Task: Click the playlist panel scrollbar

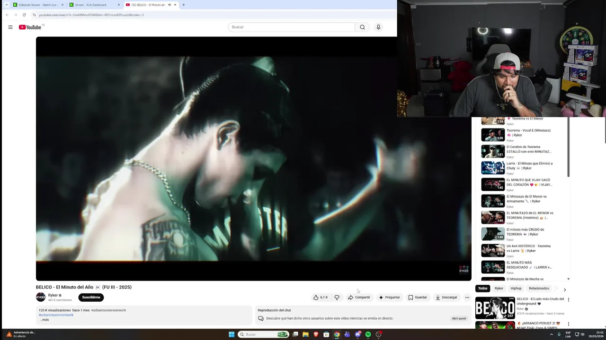Action: point(568,147)
